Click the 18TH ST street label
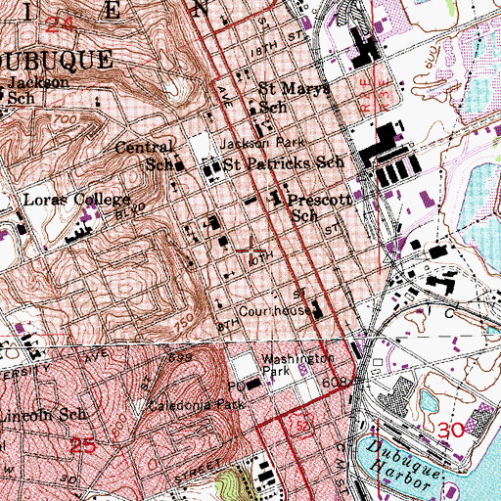The image size is (501, 501). [x=278, y=44]
